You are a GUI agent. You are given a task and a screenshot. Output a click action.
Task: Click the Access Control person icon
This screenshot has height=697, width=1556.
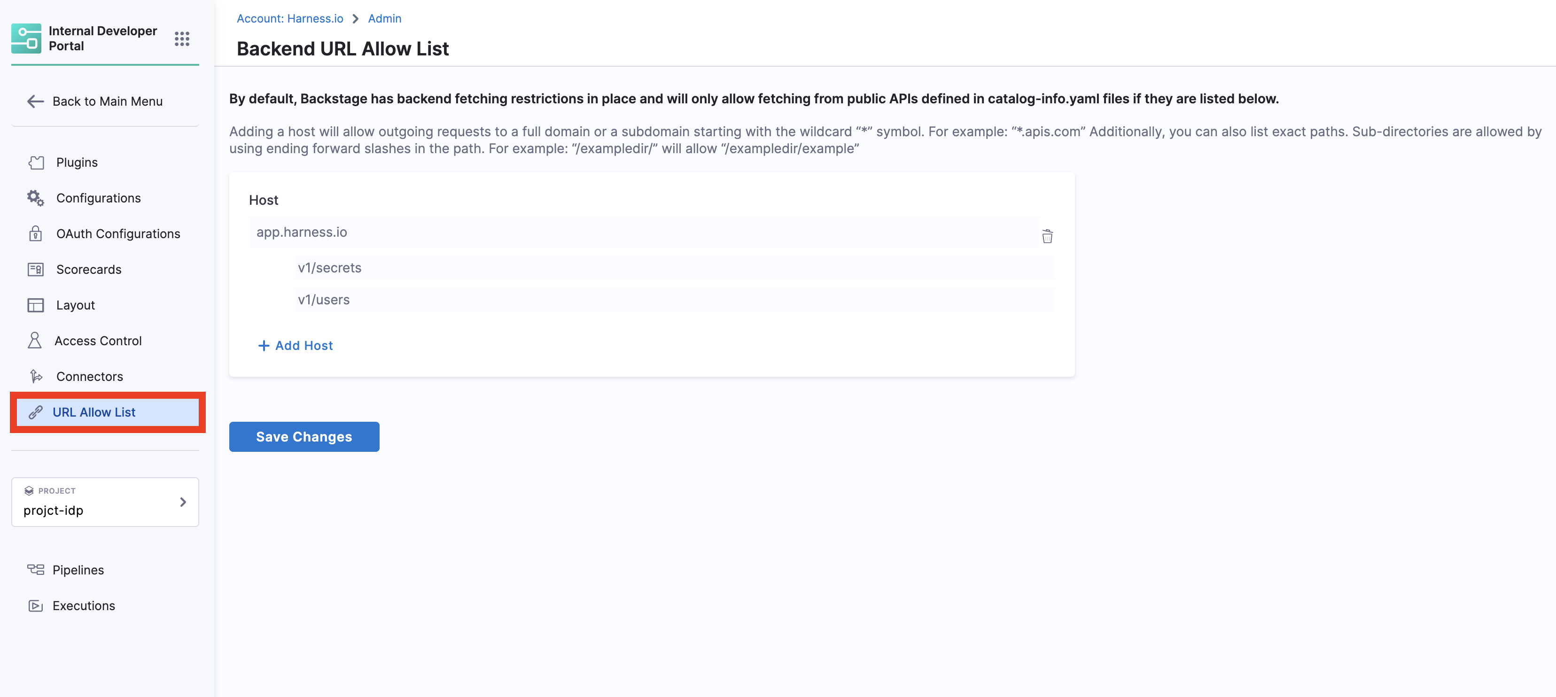[35, 341]
